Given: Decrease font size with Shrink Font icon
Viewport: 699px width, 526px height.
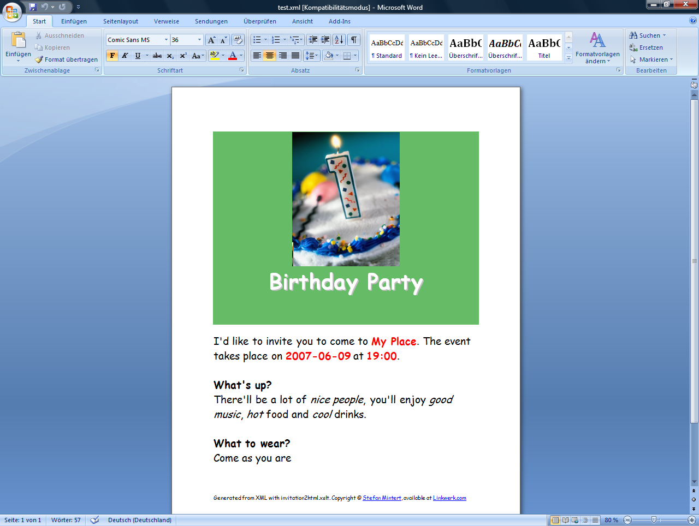Looking at the screenshot, I should (223, 40).
